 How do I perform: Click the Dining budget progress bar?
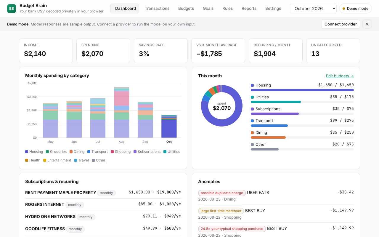click(302, 137)
